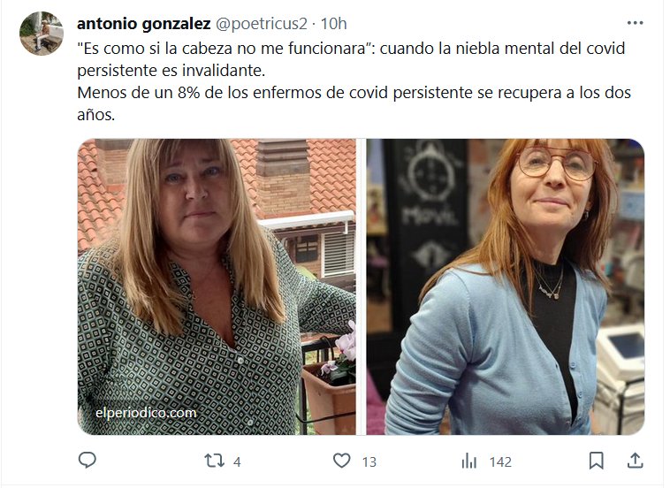670x488 pixels.
Task: Open photo of woman in green blouse
Action: [x=217, y=286]
